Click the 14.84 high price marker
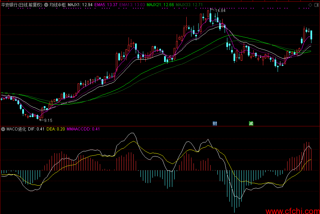 220,11
